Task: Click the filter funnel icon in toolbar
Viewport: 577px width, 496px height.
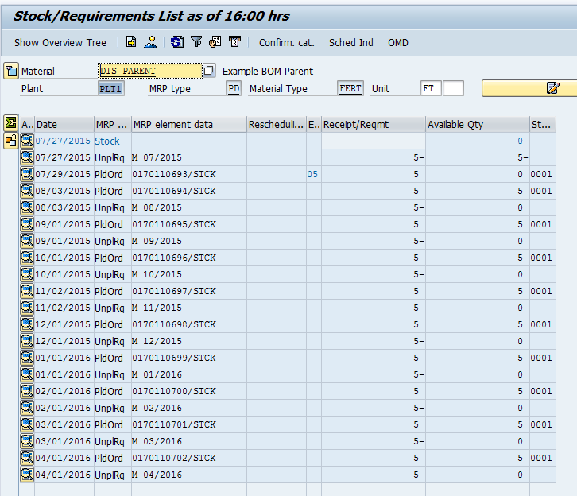Action: coord(196,42)
